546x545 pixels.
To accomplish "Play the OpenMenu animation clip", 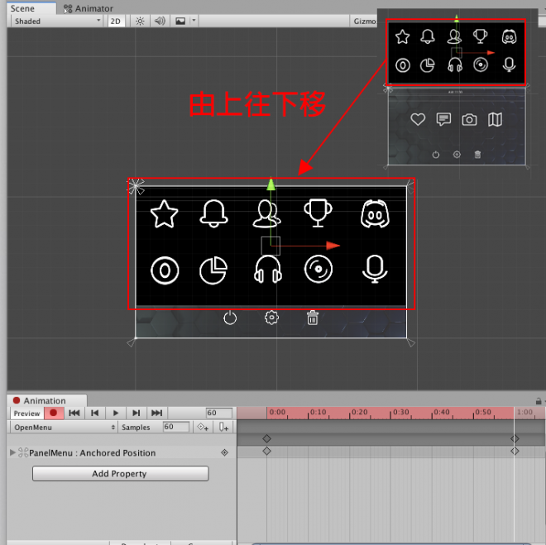I will (116, 413).
